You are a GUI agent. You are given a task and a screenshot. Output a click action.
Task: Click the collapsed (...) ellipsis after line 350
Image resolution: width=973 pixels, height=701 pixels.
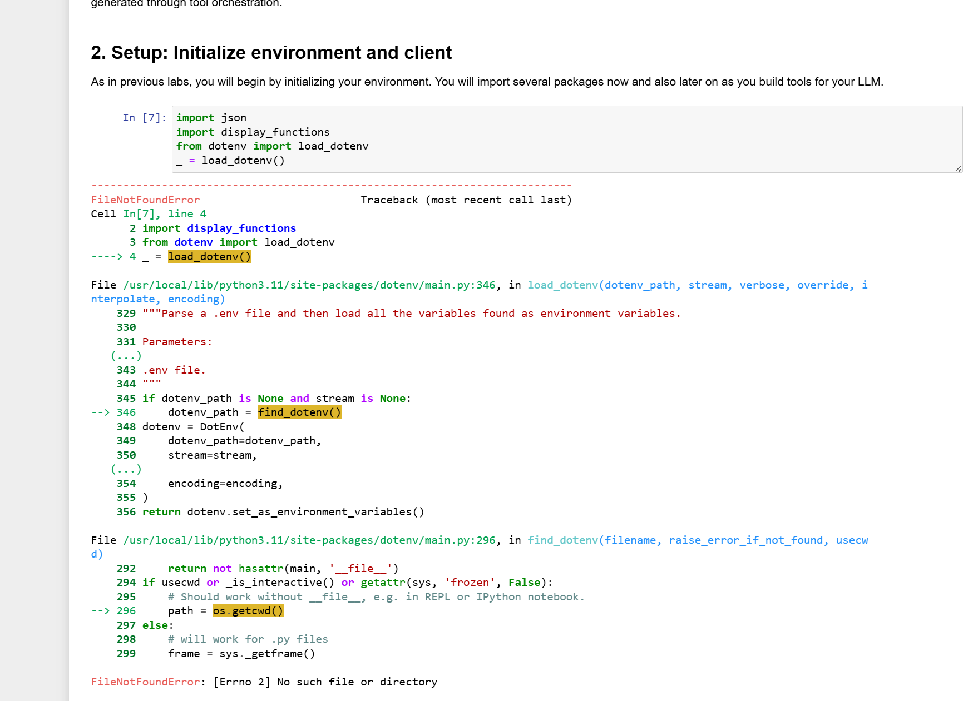tap(126, 469)
